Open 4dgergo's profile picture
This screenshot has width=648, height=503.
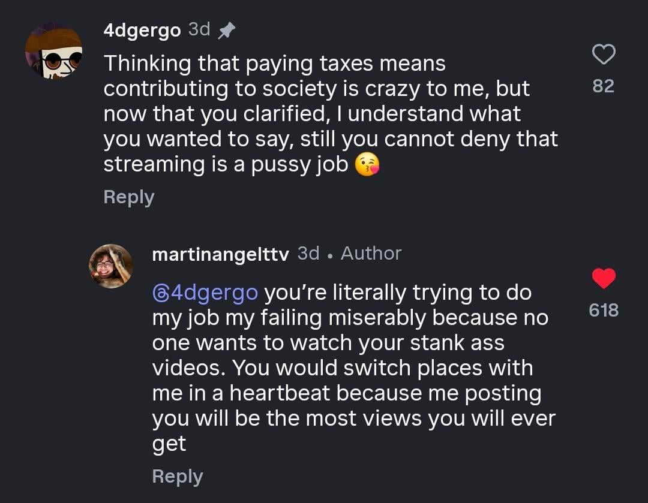click(54, 52)
